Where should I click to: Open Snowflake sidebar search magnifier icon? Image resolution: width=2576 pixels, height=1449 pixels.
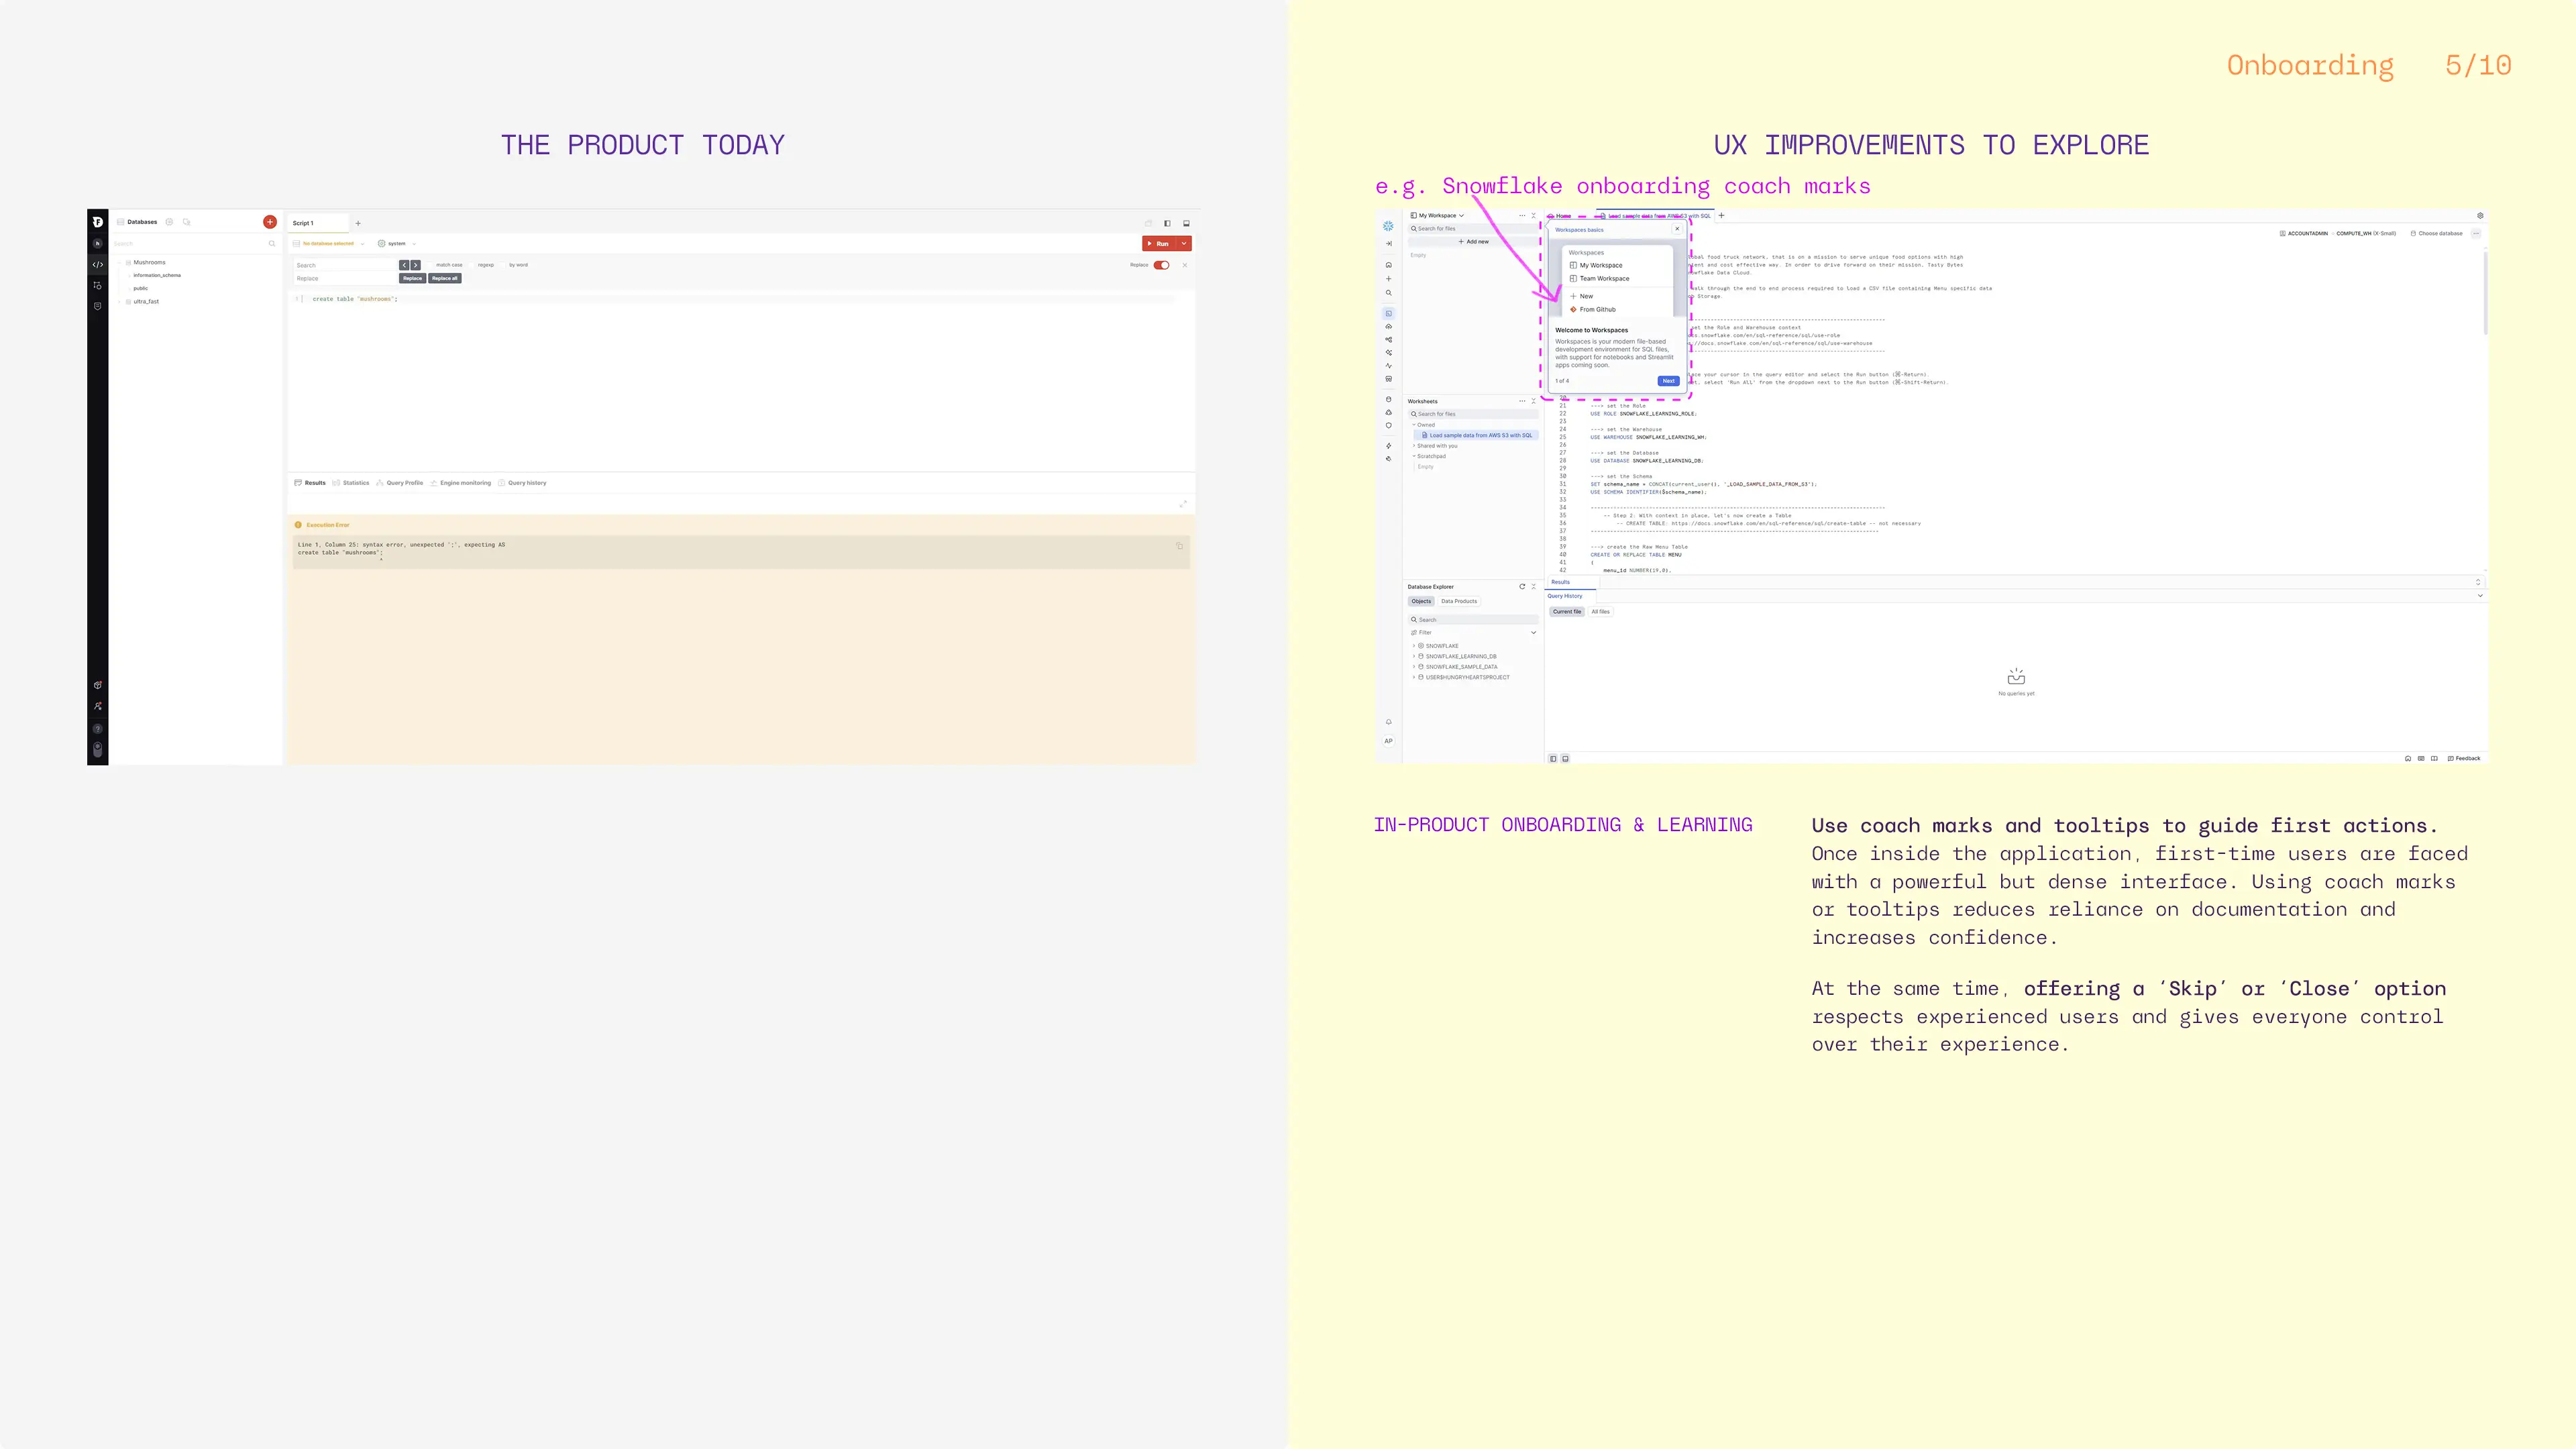[x=1388, y=293]
